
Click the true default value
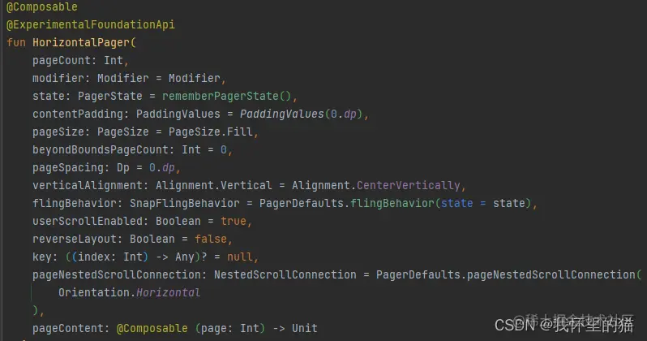[234, 221]
